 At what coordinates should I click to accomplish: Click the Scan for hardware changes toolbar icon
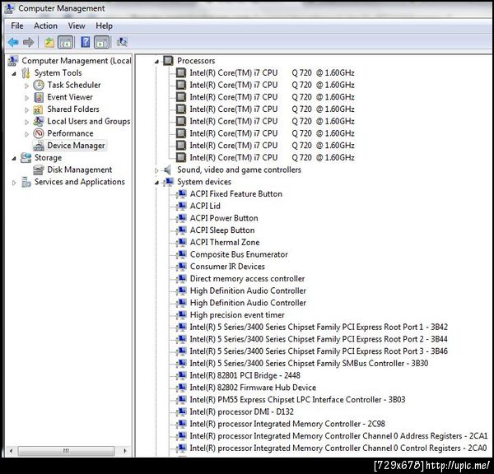point(122,42)
